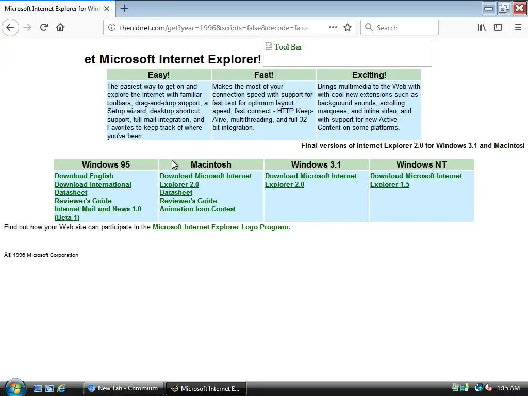Screen dimensions: 528x396
Task: Reload the current page
Action: click(x=44, y=27)
